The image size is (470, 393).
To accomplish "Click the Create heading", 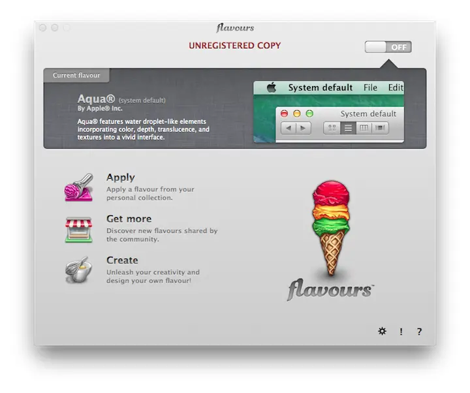I will (122, 260).
